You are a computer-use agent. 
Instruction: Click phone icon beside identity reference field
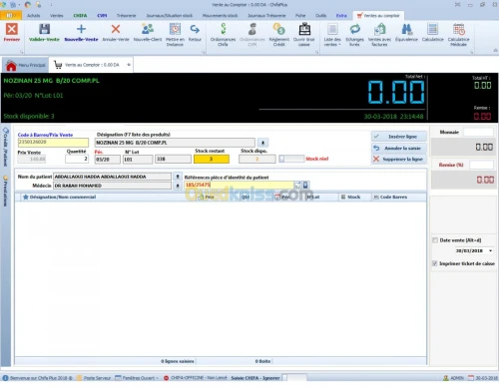[305, 185]
